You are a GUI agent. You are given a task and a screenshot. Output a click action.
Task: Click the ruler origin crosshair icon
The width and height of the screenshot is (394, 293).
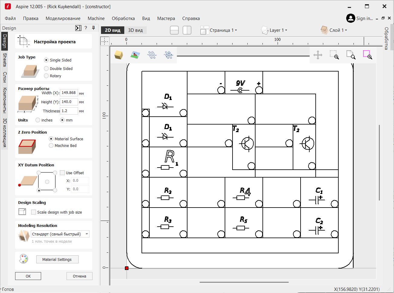coord(105,41)
